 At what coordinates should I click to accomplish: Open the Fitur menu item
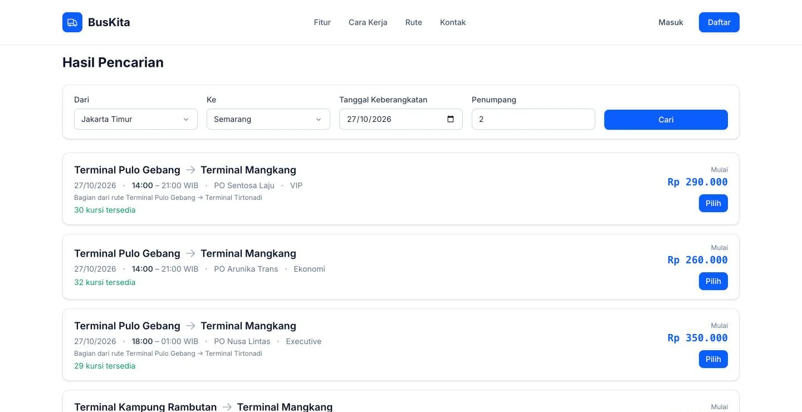click(322, 22)
